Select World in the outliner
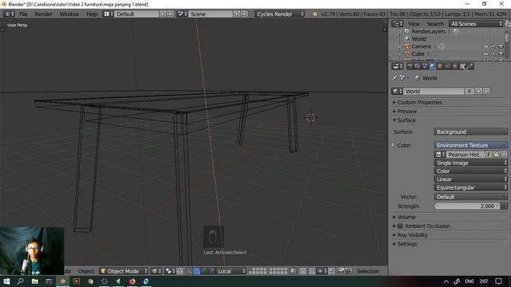Screen dimensions: 511x287 [x=418, y=39]
